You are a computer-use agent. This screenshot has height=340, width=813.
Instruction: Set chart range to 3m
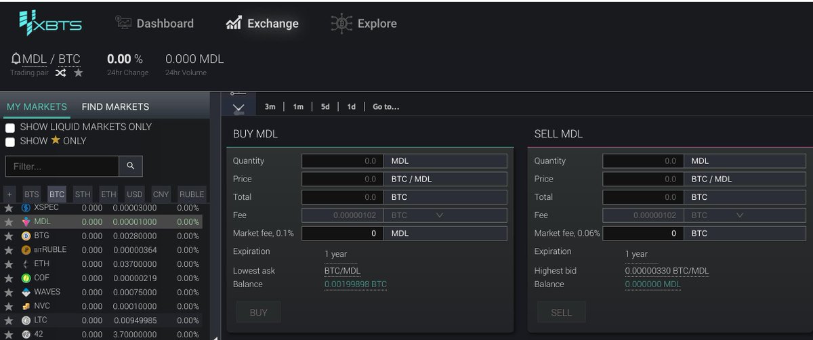(270, 107)
